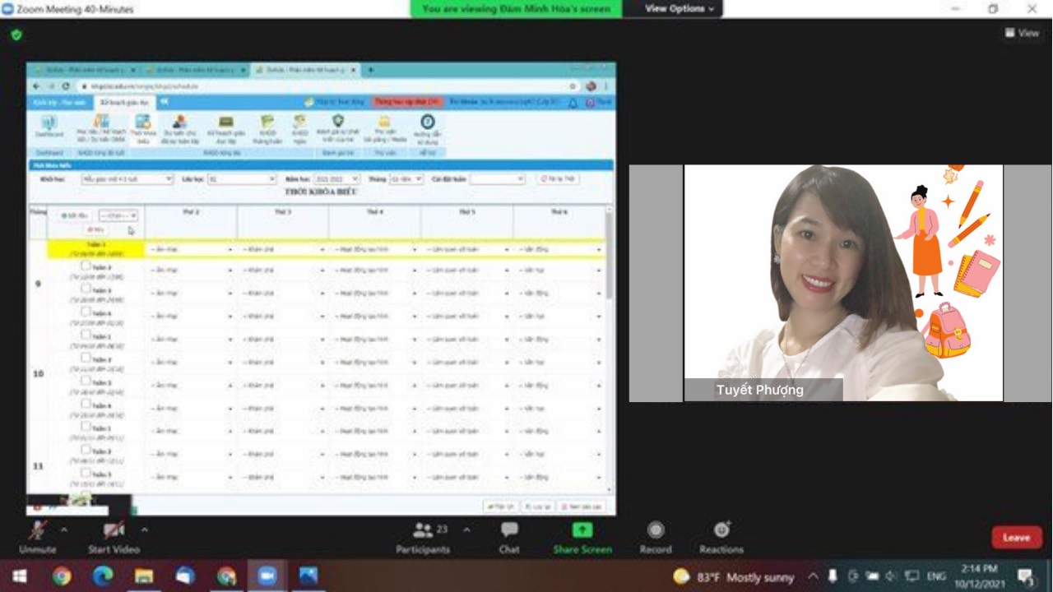Start recording with the Record icon
This screenshot has width=1053, height=592.
click(656, 531)
